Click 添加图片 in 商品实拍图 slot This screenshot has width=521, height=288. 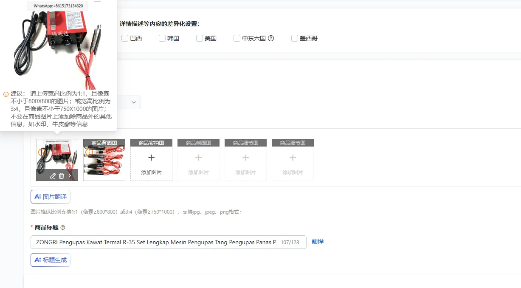(x=151, y=172)
